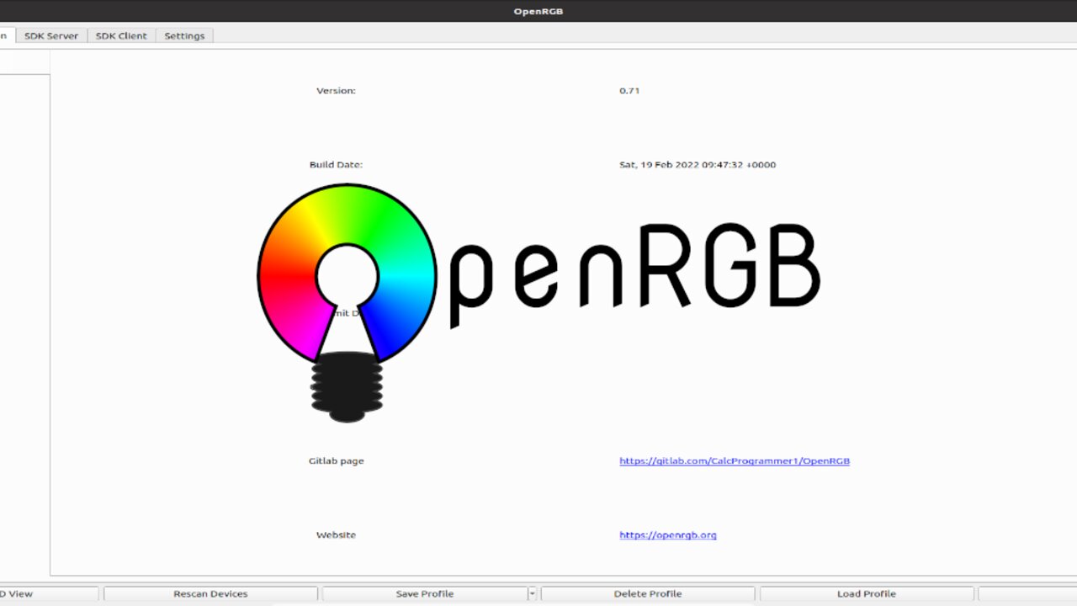Select the version value 0.71

click(629, 91)
